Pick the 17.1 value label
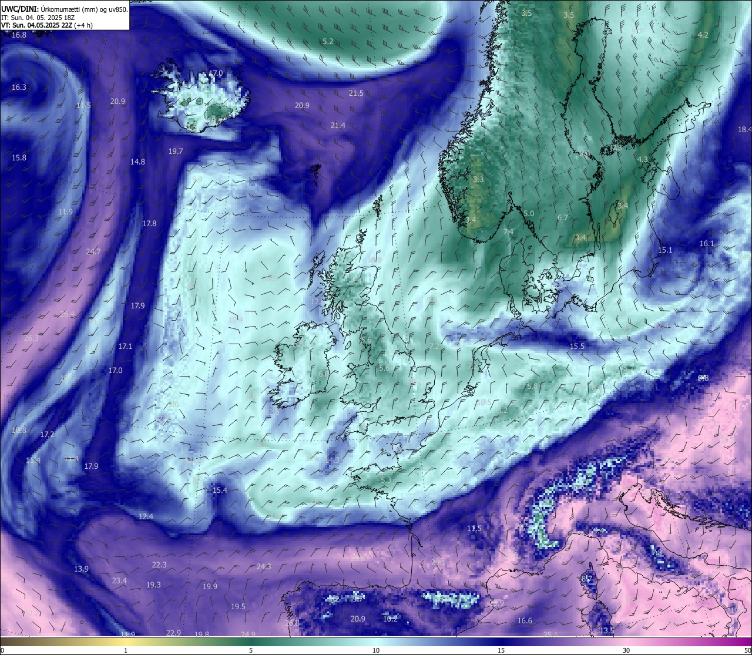 pos(125,347)
